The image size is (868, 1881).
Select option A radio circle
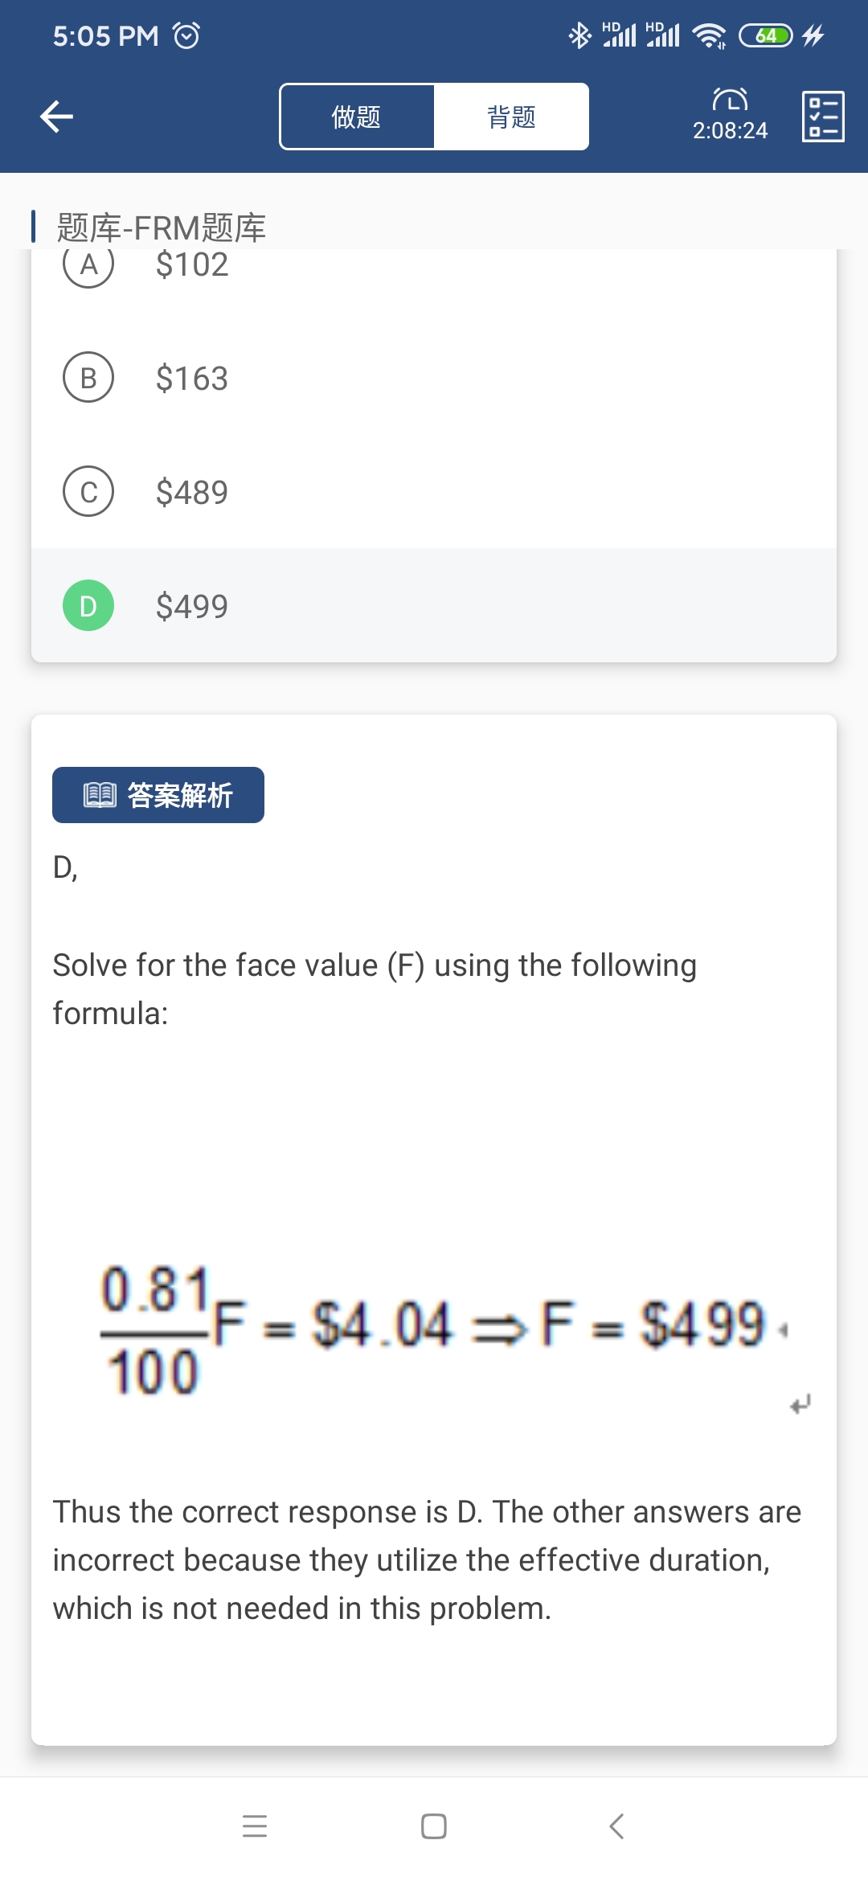(x=88, y=265)
